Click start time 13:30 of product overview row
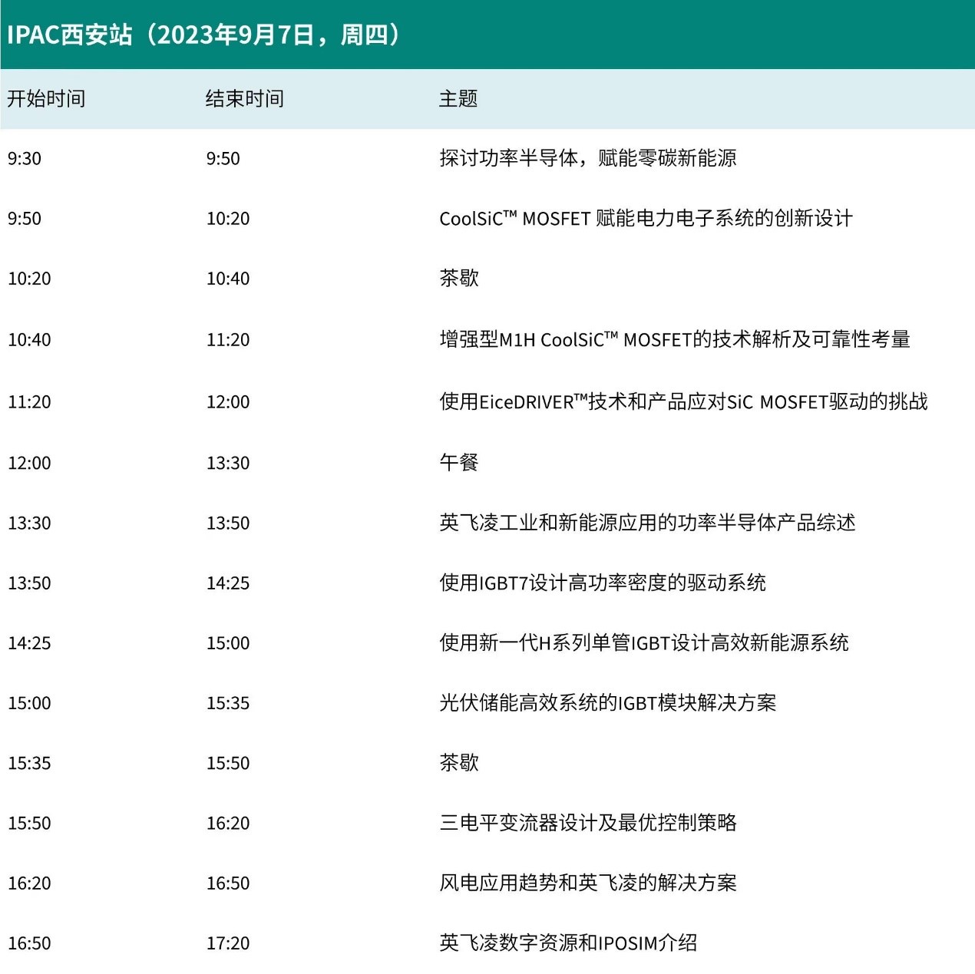Viewport: 975px width, 974px height. click(x=29, y=523)
